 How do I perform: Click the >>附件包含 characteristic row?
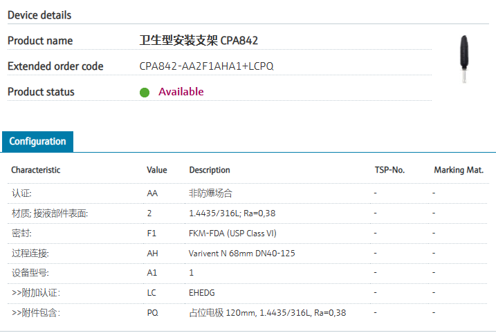coord(35,313)
